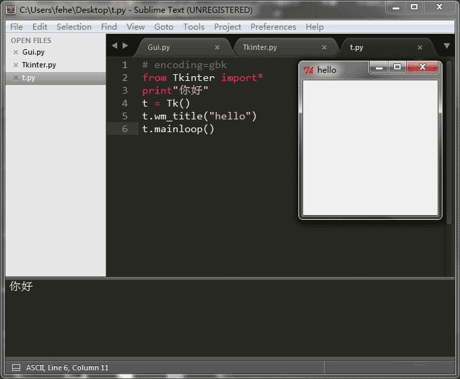This screenshot has width=460, height=379.
Task: Click the 'print' statement on line 3
Action: (157, 90)
